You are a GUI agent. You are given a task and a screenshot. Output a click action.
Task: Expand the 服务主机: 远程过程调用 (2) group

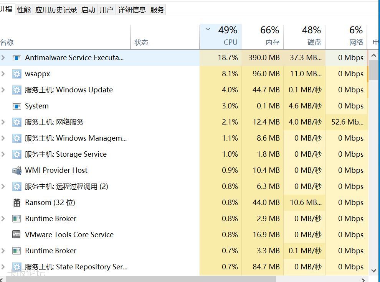click(3, 187)
